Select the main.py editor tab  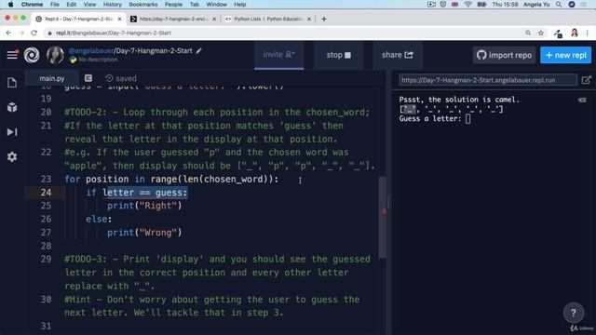click(x=52, y=78)
